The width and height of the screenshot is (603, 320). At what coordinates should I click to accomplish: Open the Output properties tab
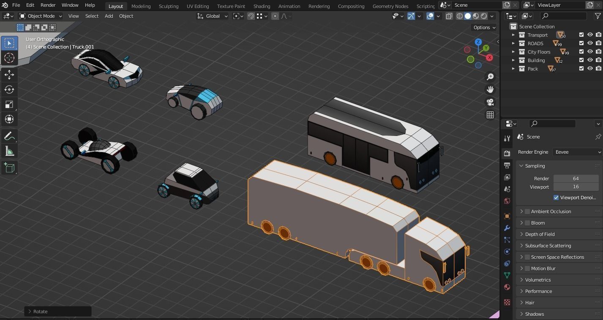(507, 165)
